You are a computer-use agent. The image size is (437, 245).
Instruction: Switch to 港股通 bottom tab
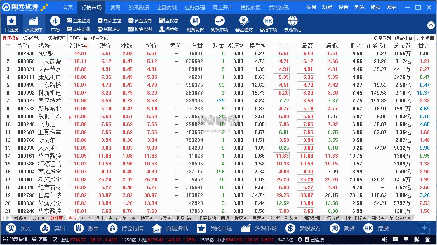pyautogui.click(x=333, y=218)
